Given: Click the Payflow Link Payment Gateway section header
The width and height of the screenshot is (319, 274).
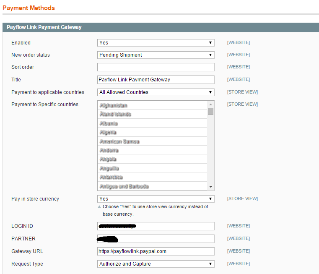Looking at the screenshot, I should [x=161, y=27].
